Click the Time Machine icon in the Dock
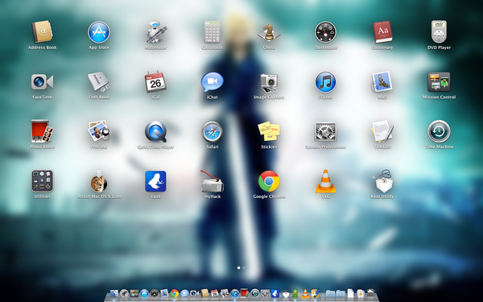 tap(255, 293)
